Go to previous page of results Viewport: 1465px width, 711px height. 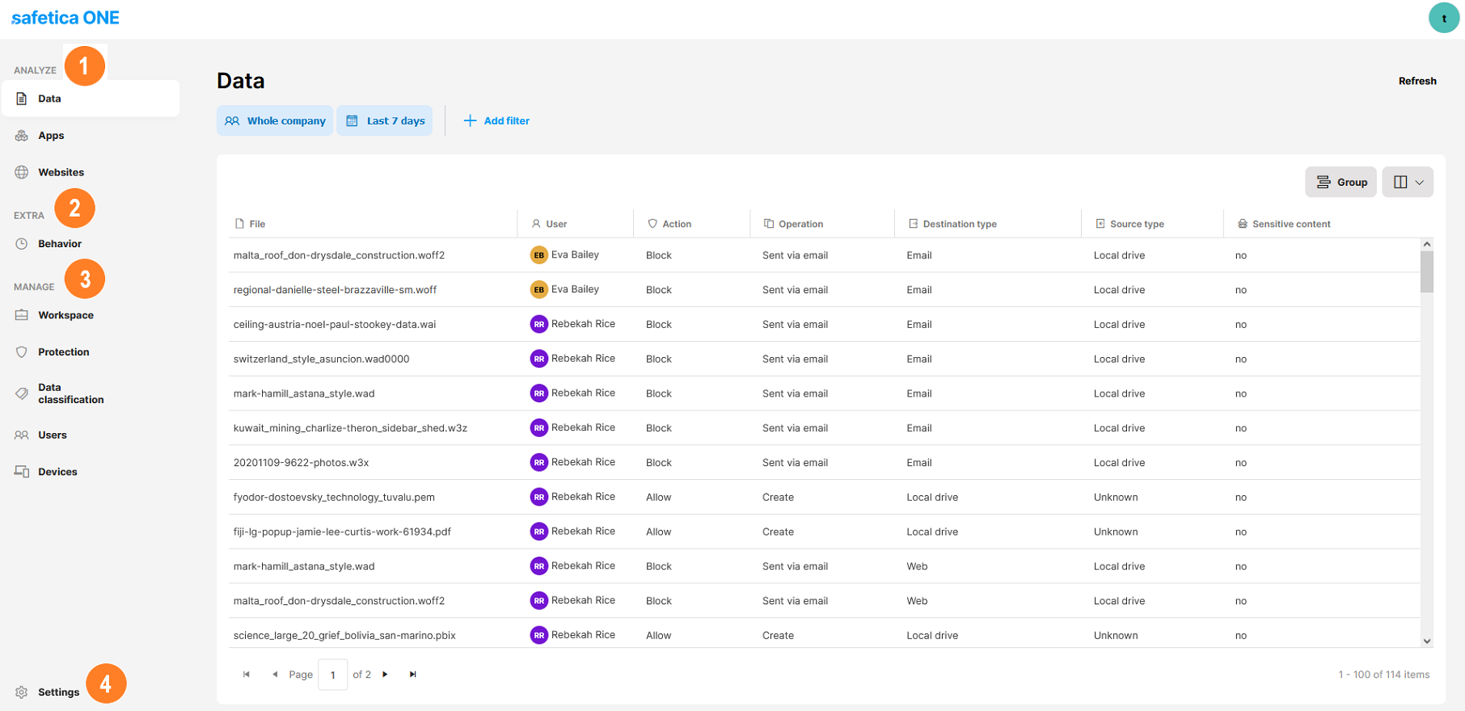[x=275, y=674]
